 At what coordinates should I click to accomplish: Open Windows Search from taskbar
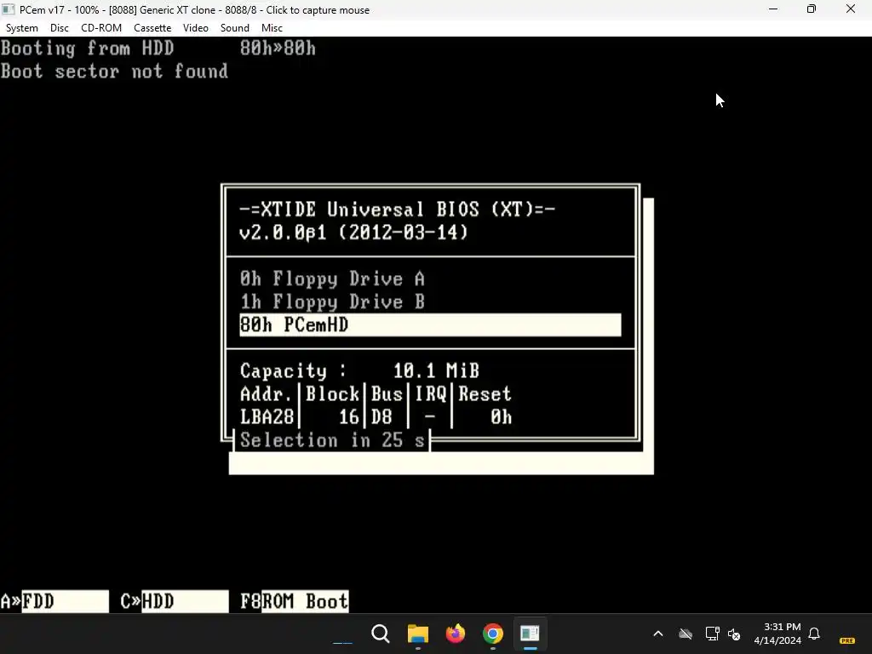coord(381,634)
